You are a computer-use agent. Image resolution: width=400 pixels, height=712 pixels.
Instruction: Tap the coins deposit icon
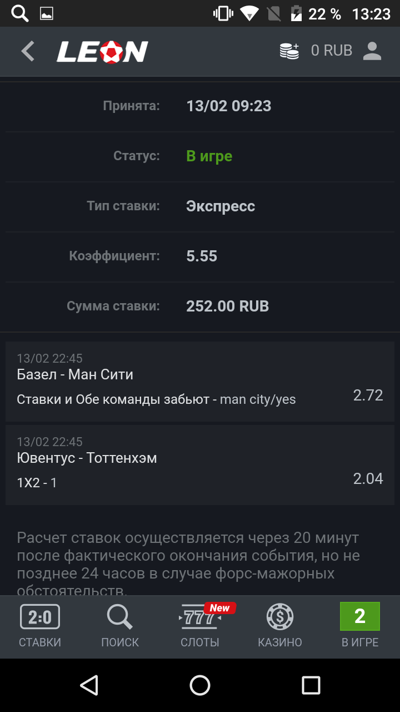click(x=289, y=51)
